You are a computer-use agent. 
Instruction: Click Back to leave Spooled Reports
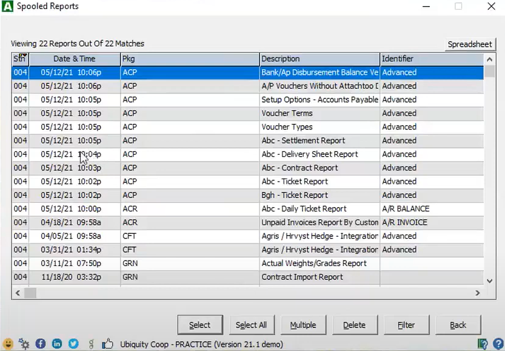click(x=458, y=325)
